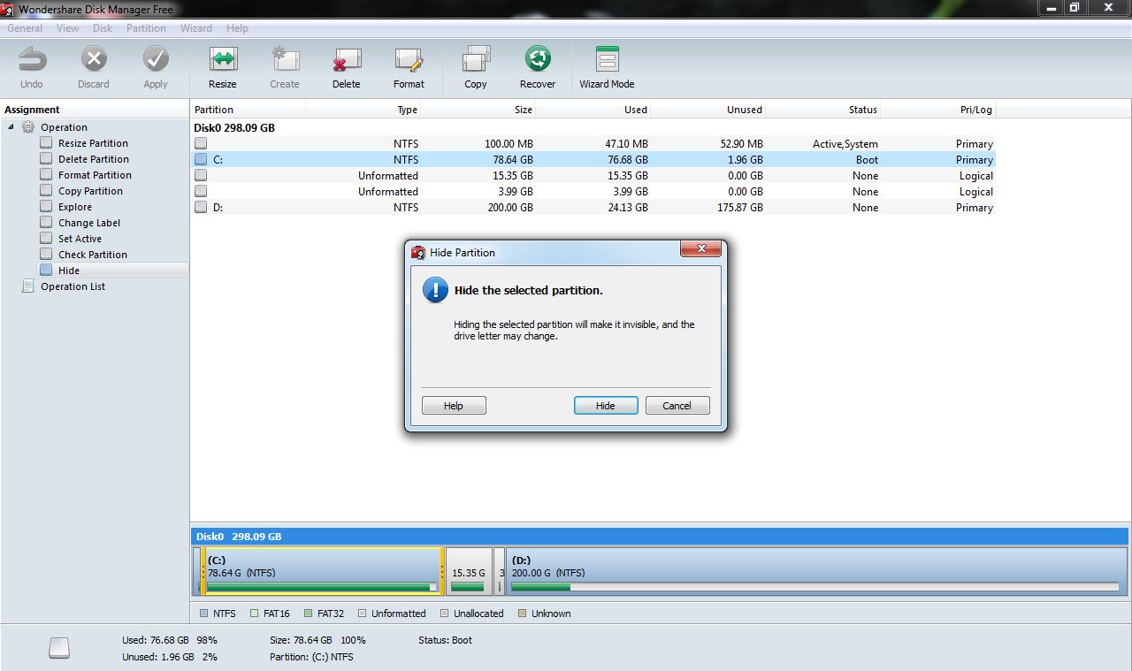Viewport: 1132px width, 671px height.
Task: Open the View menu
Action: coord(68,28)
